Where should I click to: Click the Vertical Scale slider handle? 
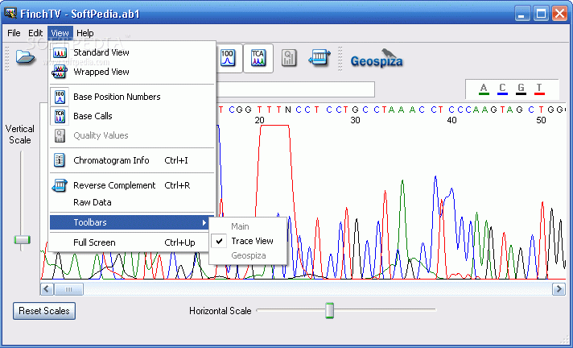(x=22, y=240)
